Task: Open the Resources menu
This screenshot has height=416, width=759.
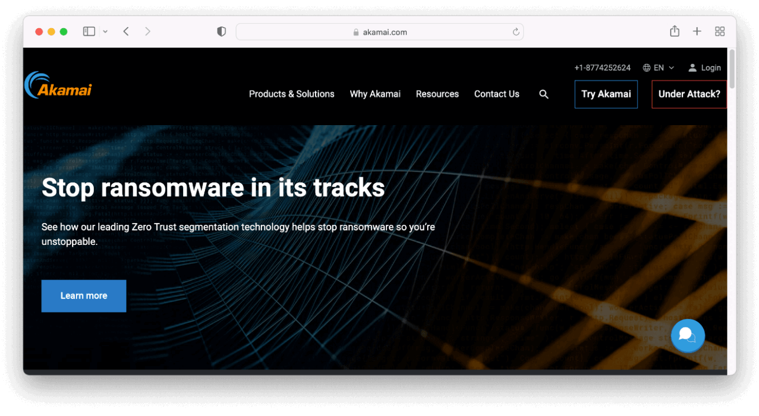Action: [x=437, y=94]
